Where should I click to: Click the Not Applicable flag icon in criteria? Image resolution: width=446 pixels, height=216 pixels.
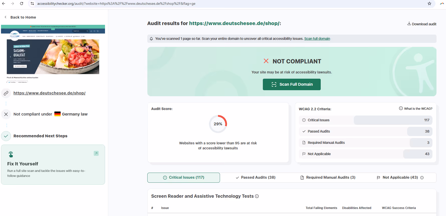tap(304, 154)
